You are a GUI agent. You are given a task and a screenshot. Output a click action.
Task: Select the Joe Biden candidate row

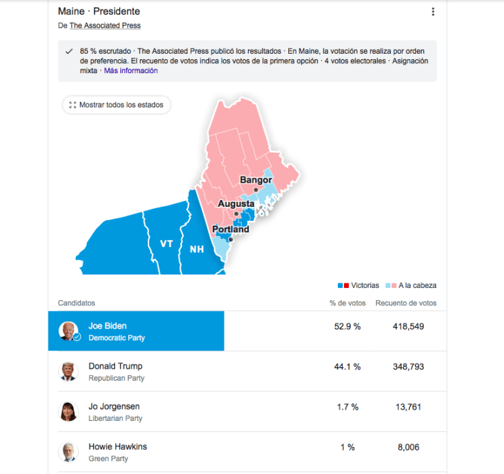(x=136, y=331)
